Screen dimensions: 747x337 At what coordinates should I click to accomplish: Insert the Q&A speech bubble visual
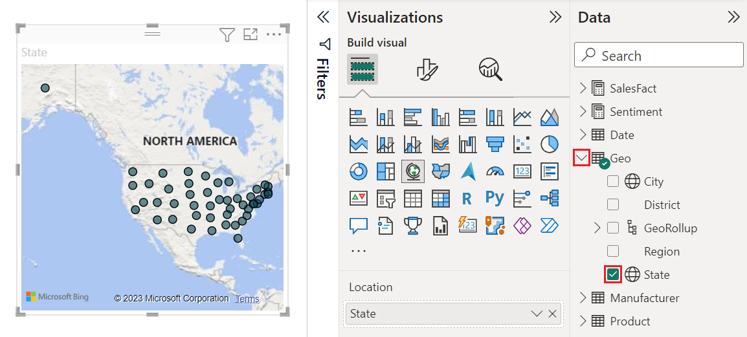(x=359, y=225)
